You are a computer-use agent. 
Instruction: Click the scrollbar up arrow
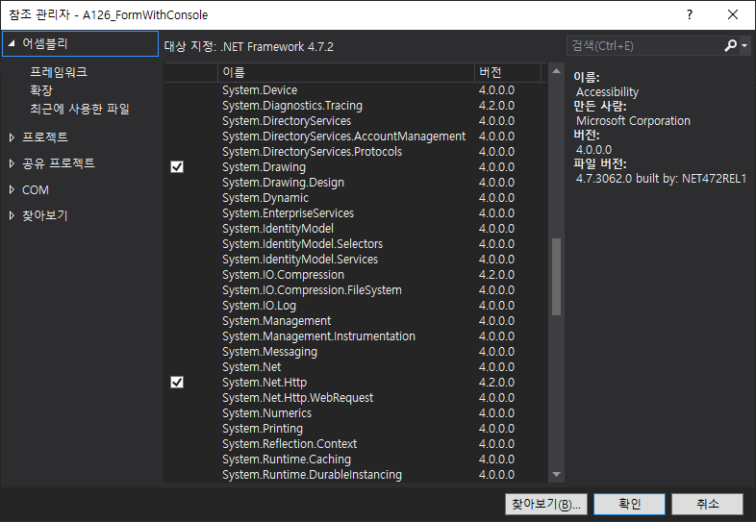click(556, 71)
